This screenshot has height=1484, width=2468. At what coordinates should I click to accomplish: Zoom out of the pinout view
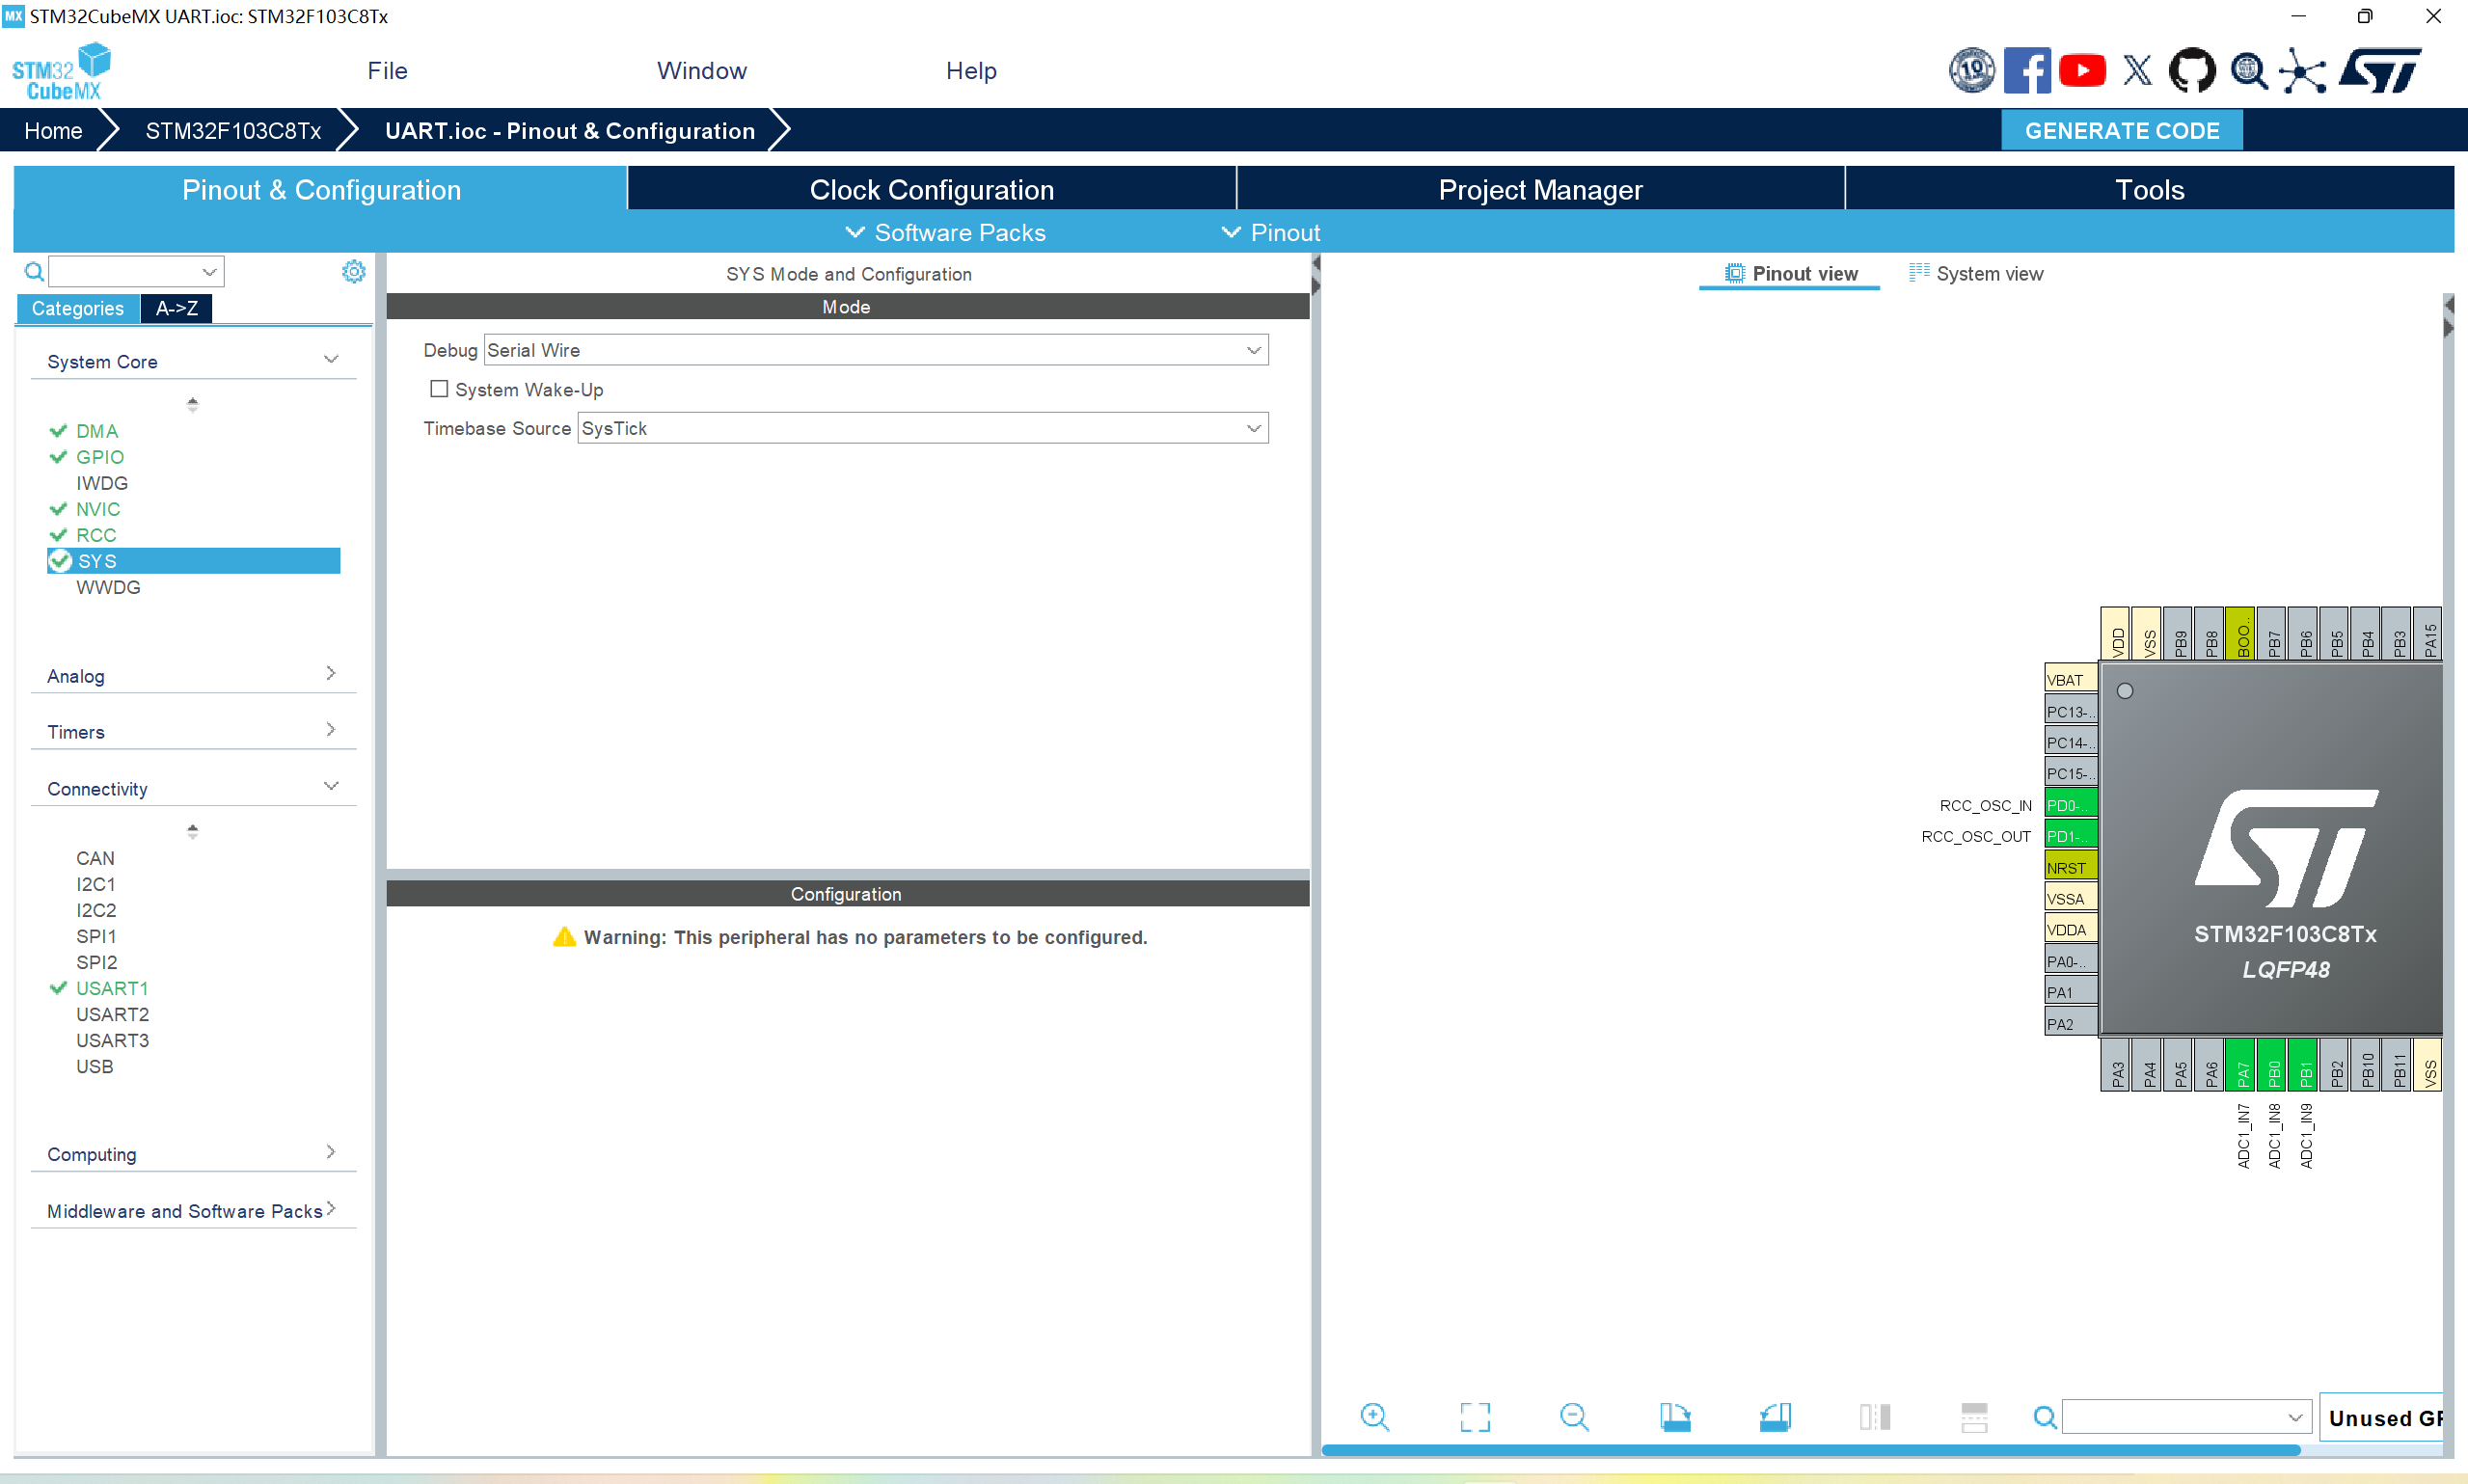click(x=1574, y=1416)
